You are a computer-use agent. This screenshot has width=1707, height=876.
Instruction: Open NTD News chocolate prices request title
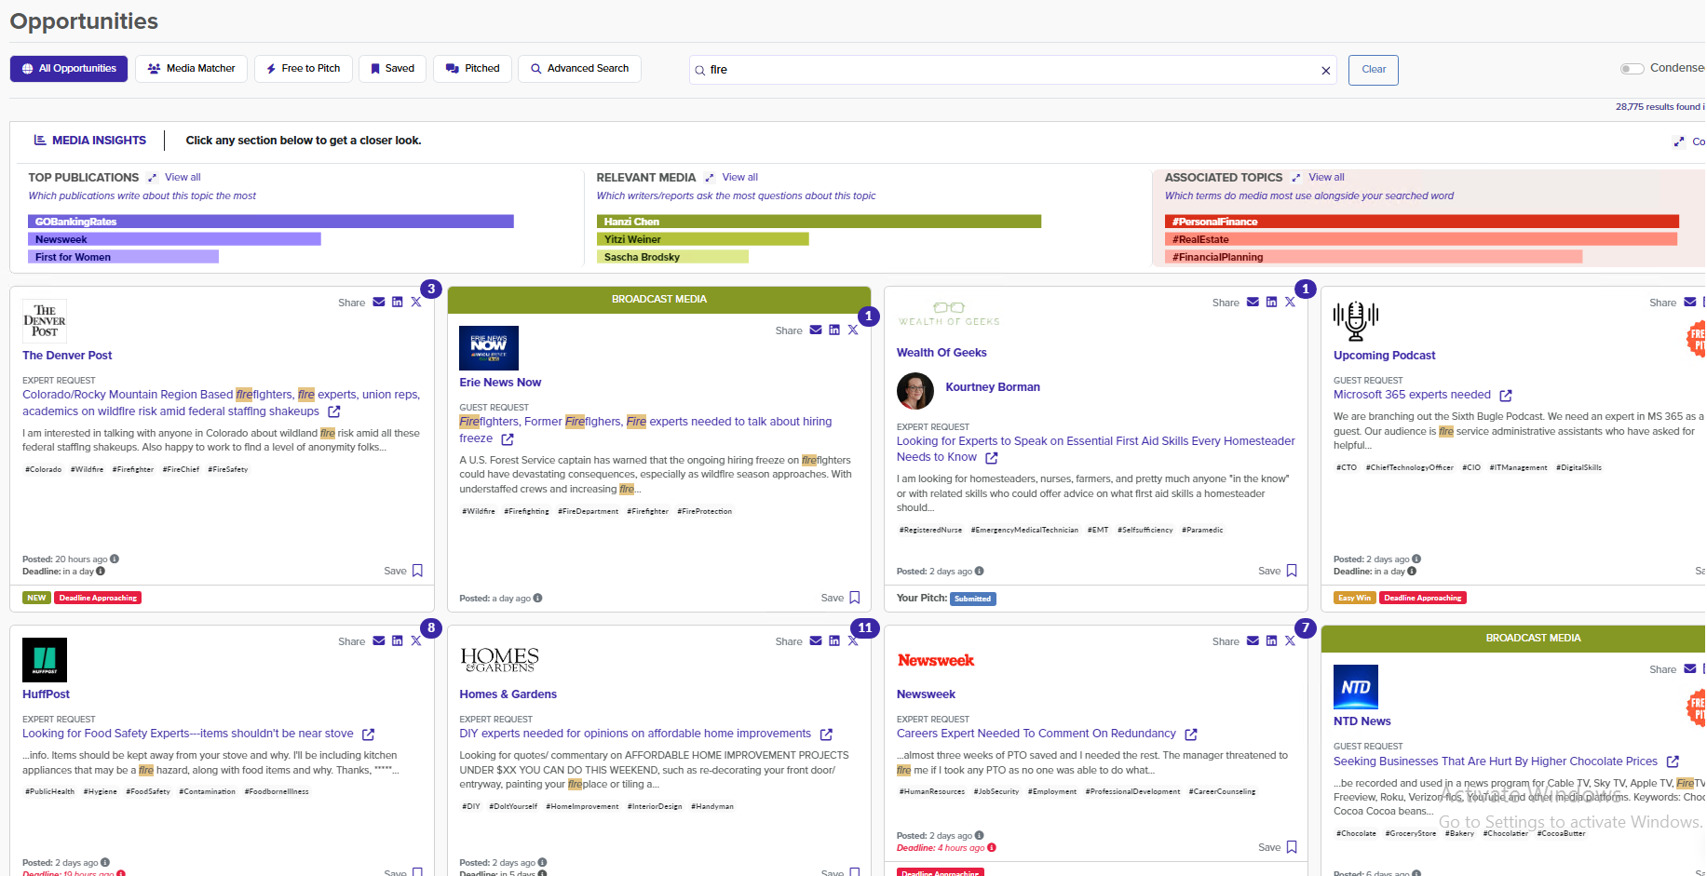(1496, 761)
